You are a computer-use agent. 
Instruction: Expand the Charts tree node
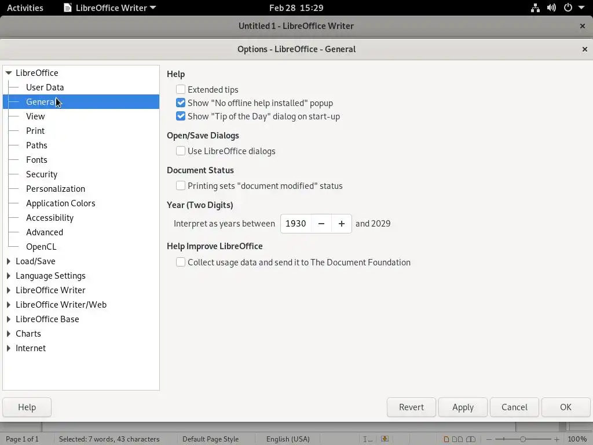(x=9, y=334)
